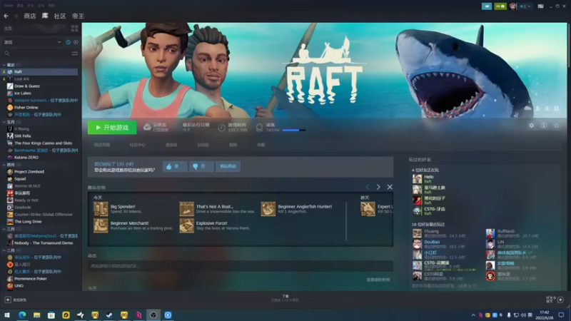Open advanced library filter settings
This screenshot has width=571, height=321.
point(75,53)
